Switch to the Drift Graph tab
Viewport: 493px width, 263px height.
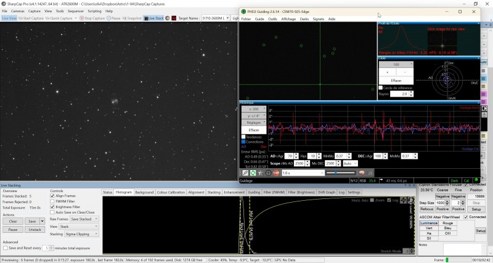click(327, 192)
